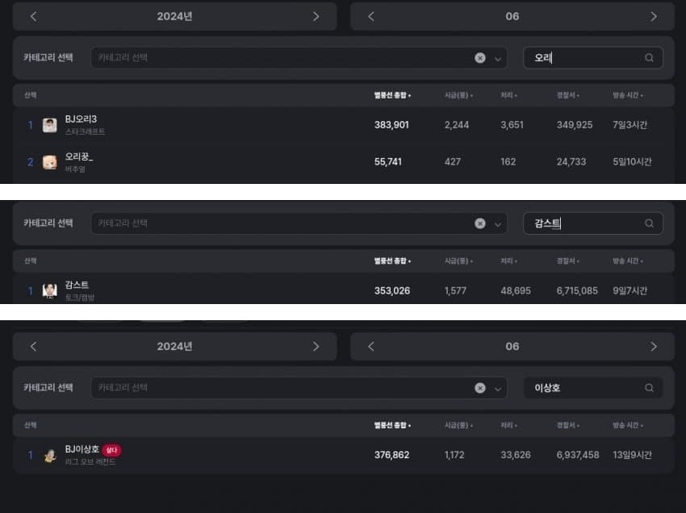Image resolution: width=686 pixels, height=513 pixels.
Task: Sort by 별풍선 총합 column in top table
Action: (x=392, y=95)
